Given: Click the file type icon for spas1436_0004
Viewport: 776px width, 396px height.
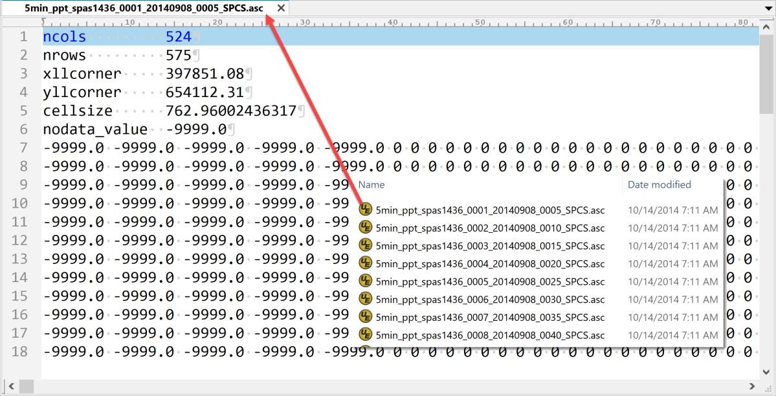Looking at the screenshot, I should 366,264.
